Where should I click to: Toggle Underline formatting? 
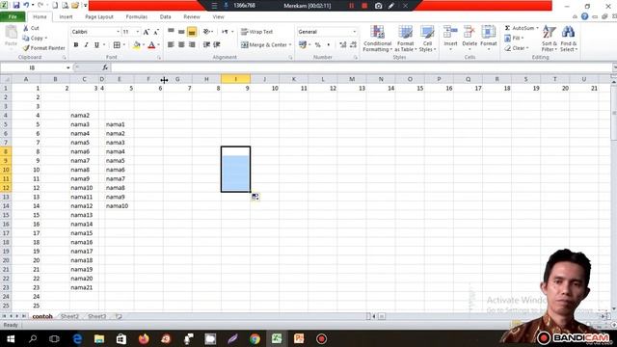point(96,45)
